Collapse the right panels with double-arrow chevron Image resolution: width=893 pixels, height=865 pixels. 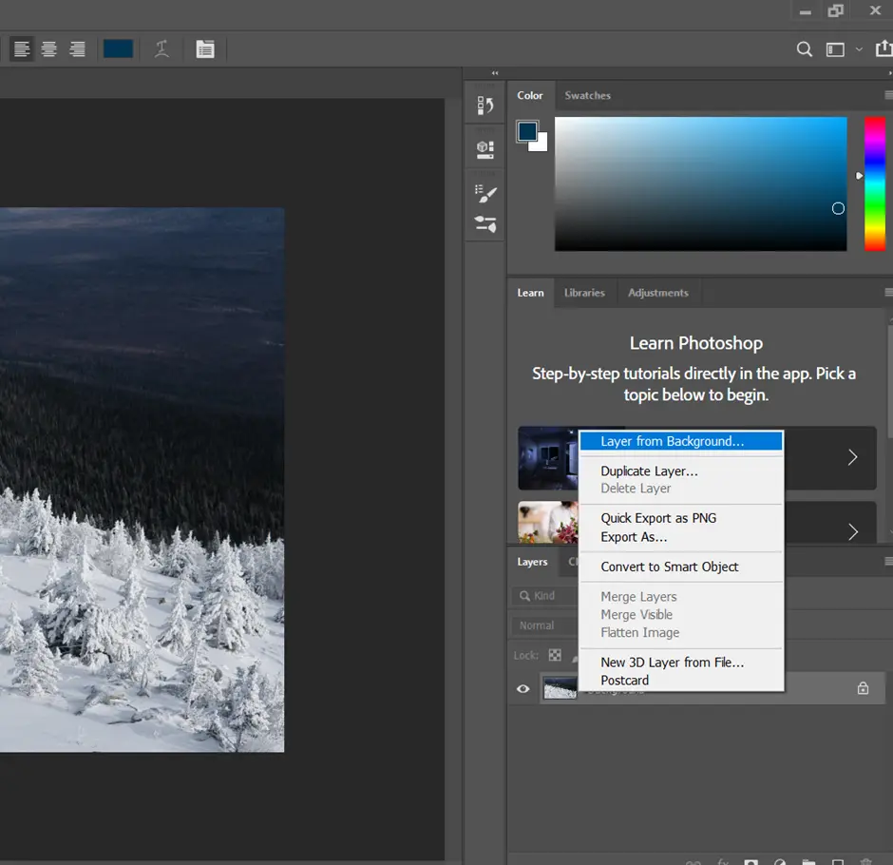(495, 72)
